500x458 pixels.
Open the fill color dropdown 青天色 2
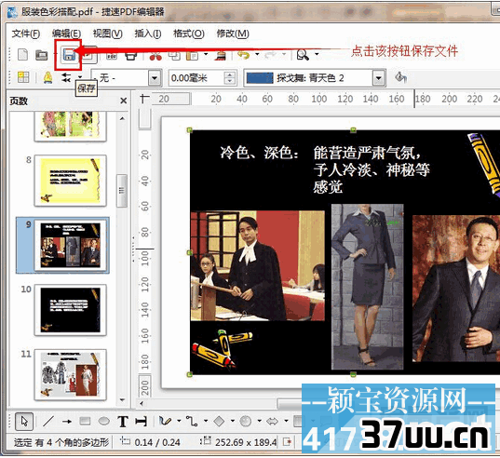pos(379,78)
